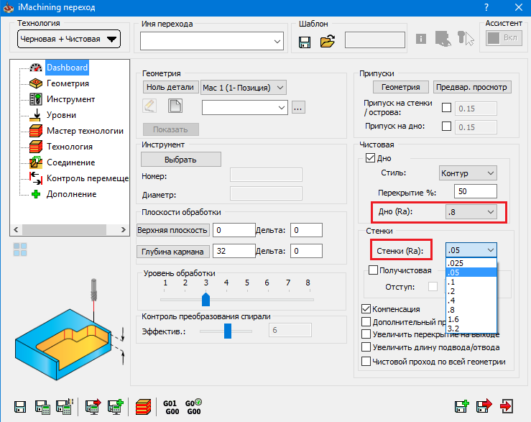Enable Дополнительный проход checkbox

[x=366, y=321]
